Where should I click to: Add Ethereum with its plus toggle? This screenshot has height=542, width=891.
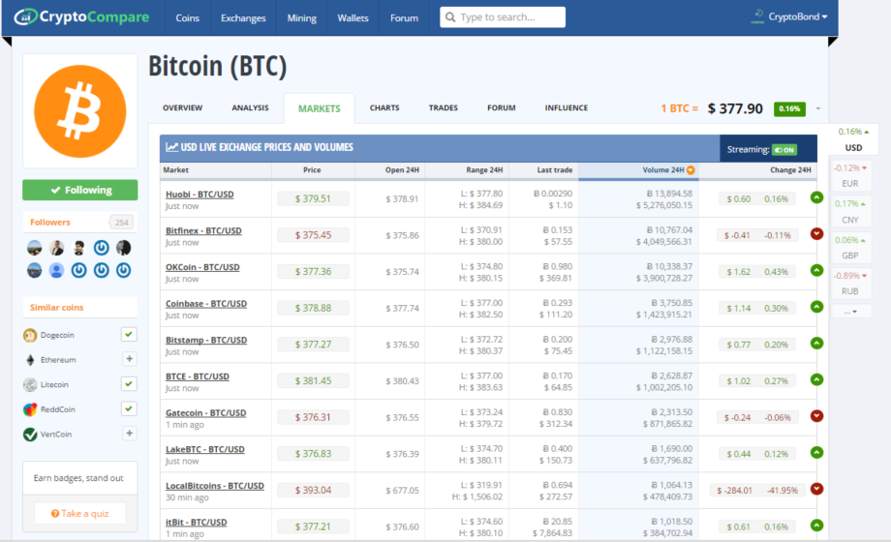coord(129,359)
